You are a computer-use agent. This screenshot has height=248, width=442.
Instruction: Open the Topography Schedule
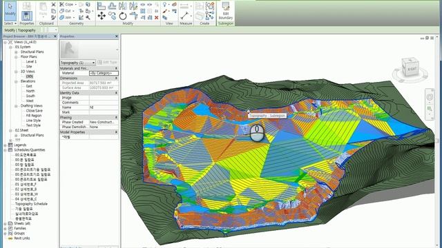click(31, 204)
